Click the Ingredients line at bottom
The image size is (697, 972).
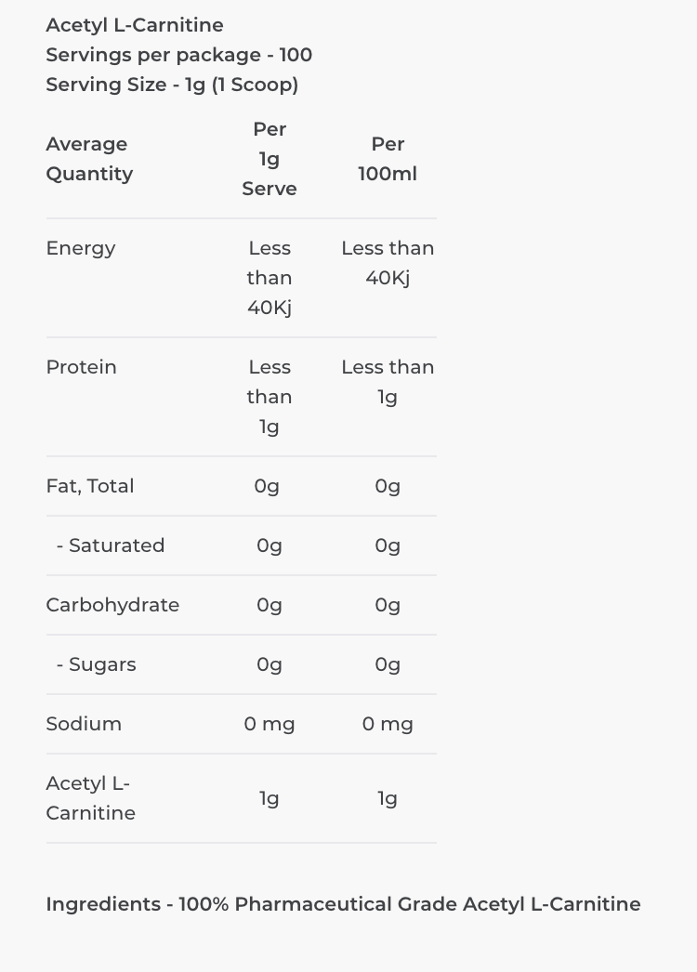click(344, 904)
